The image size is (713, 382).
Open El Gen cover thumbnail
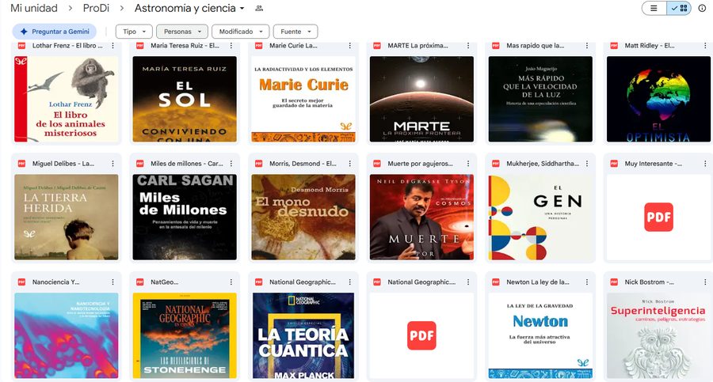[x=540, y=217]
